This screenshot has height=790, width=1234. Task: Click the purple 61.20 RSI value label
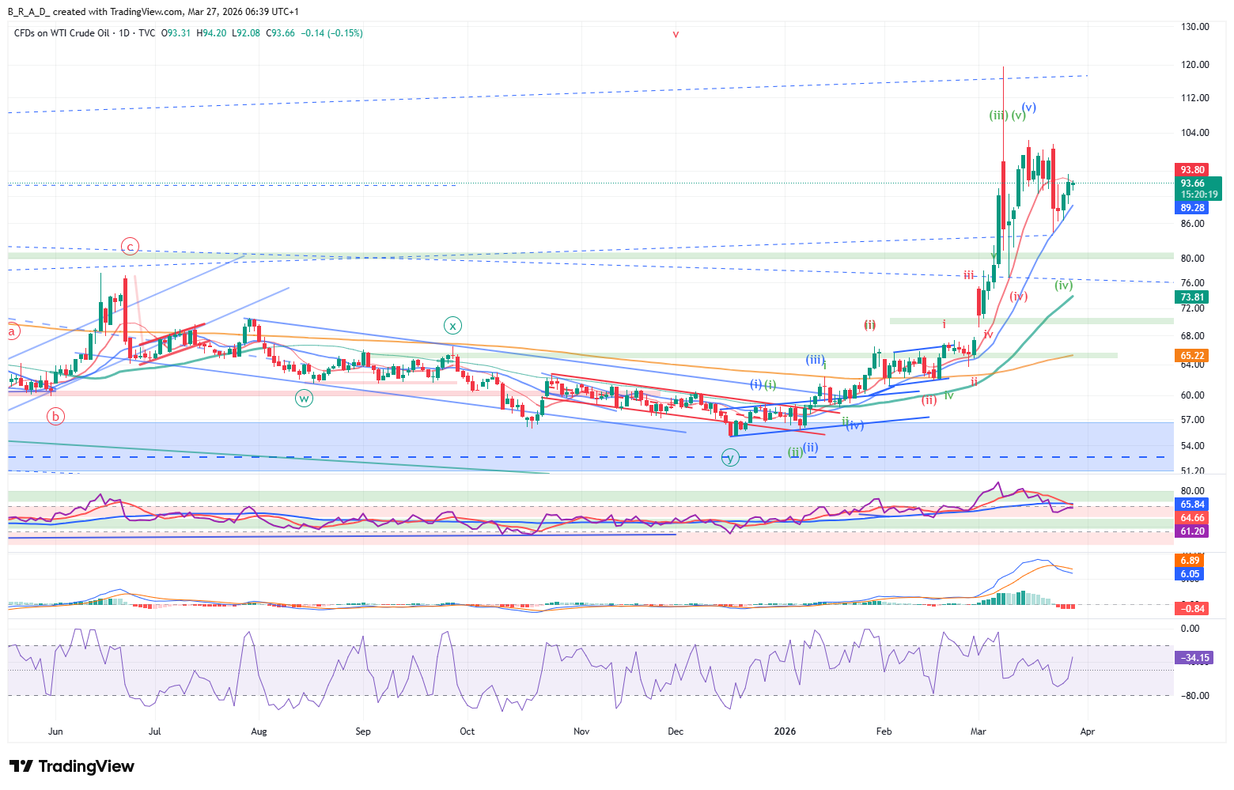click(1192, 531)
